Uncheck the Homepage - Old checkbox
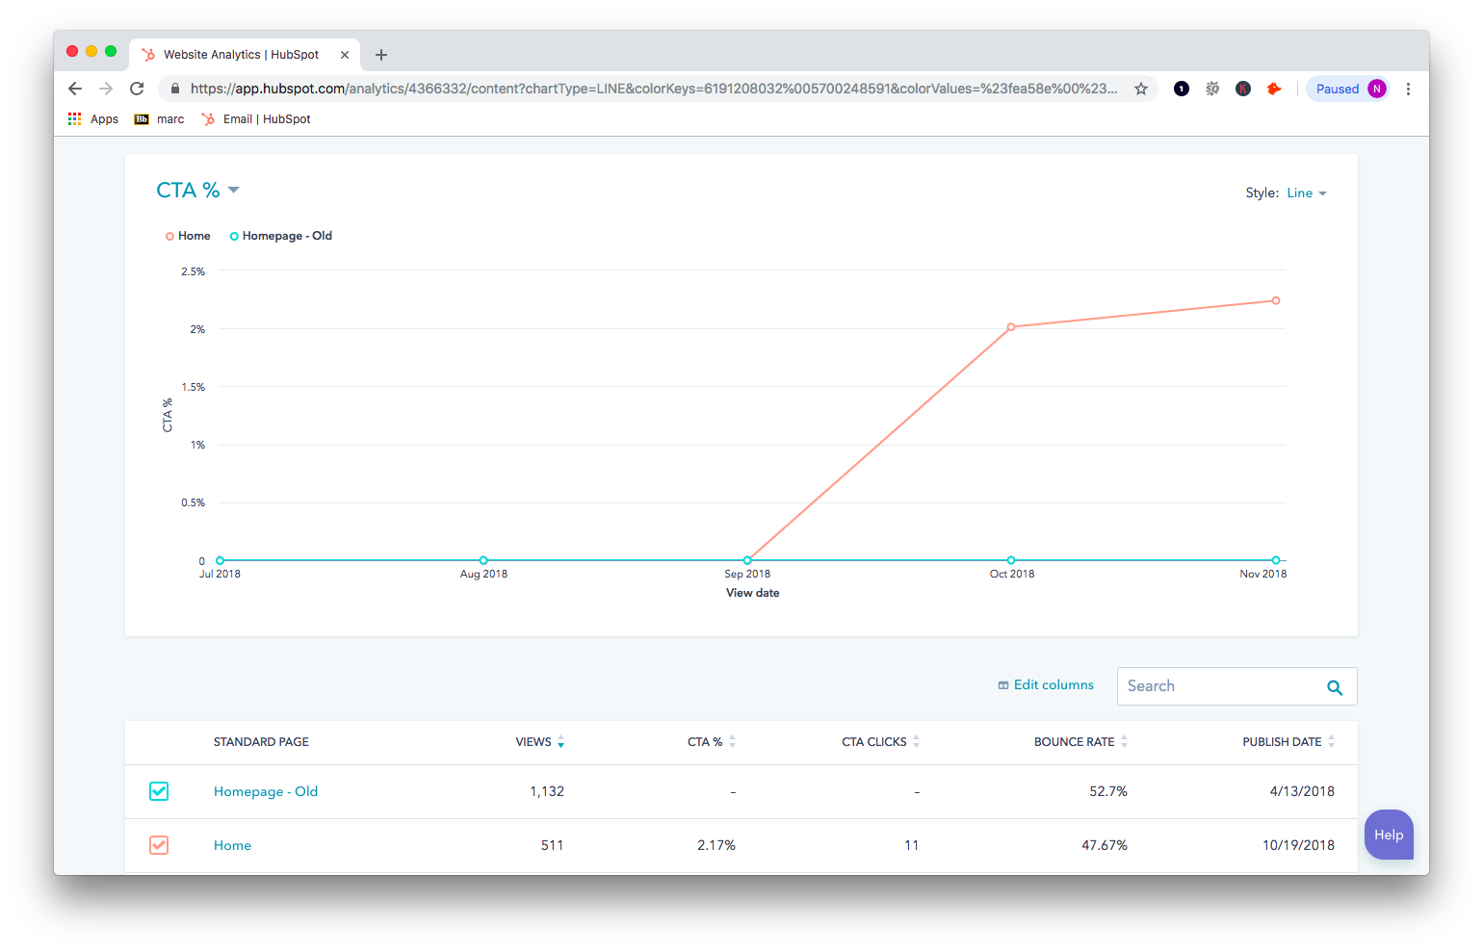This screenshot has height=952, width=1483. pyautogui.click(x=159, y=791)
